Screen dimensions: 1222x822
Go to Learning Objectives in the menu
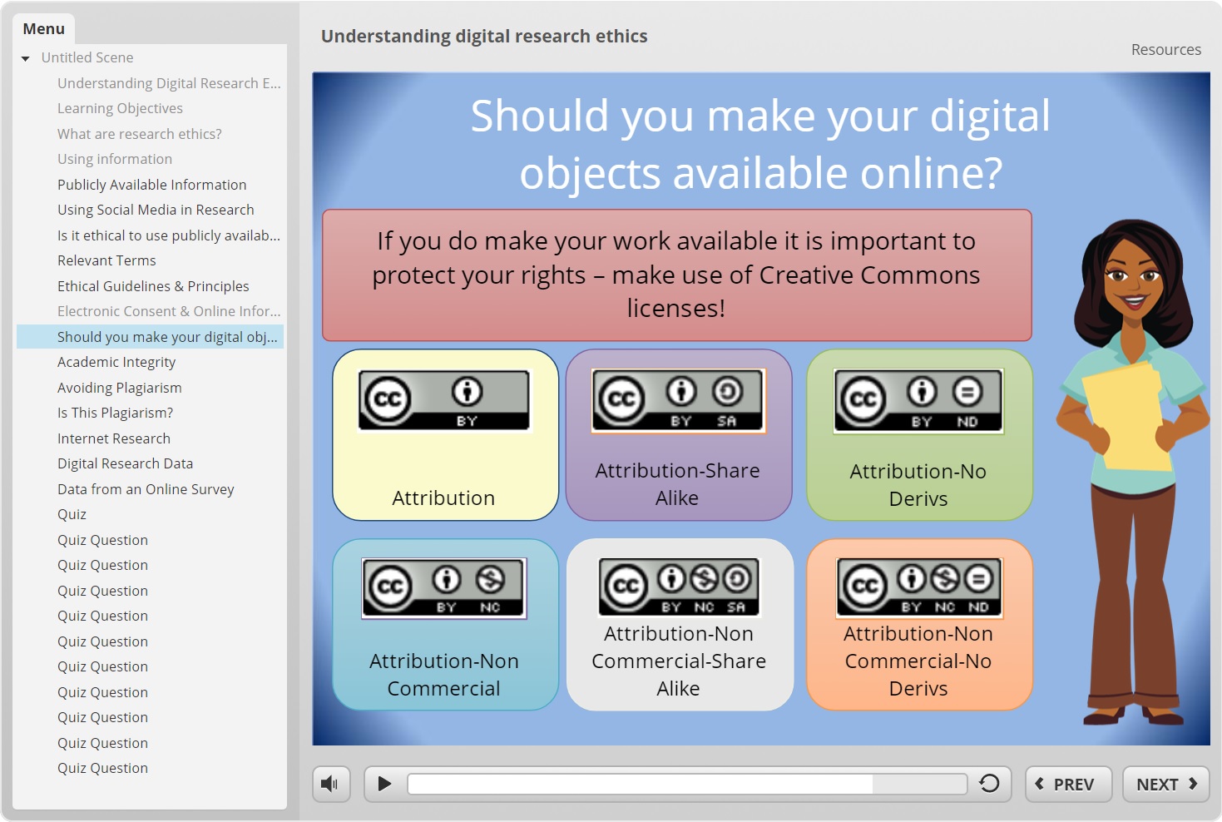pos(120,108)
